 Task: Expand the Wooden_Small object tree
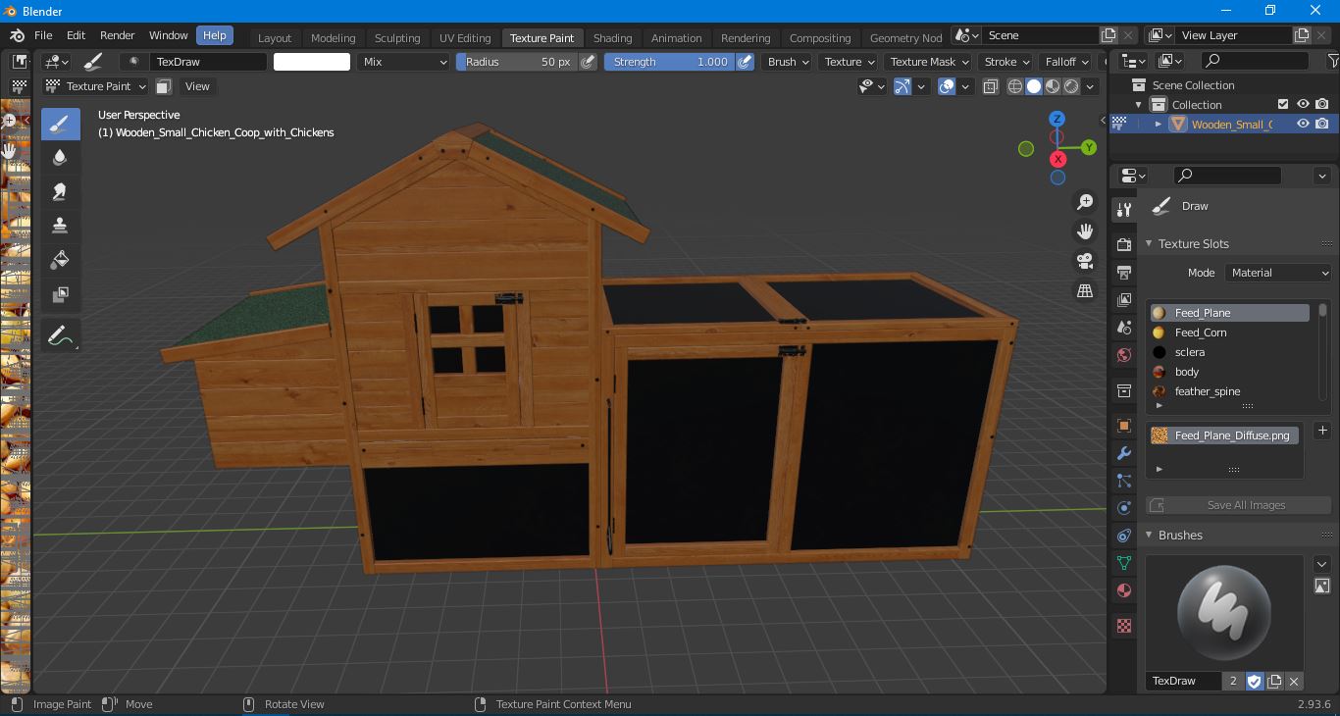[1159, 125]
